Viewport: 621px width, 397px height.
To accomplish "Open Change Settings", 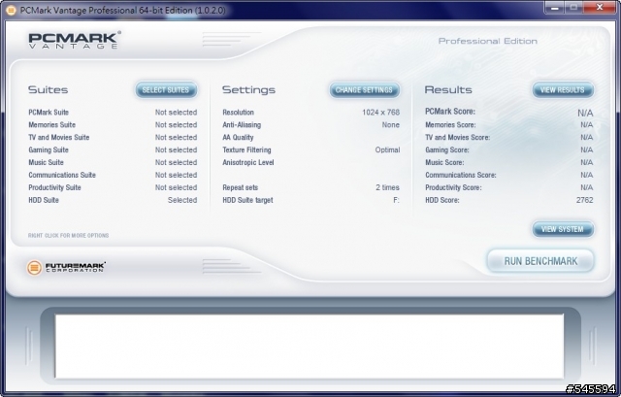I will [x=364, y=90].
